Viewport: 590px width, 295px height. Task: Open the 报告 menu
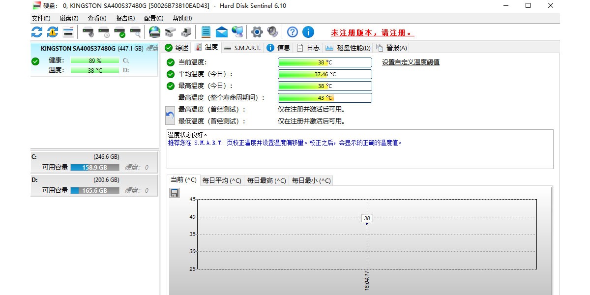tap(125, 18)
